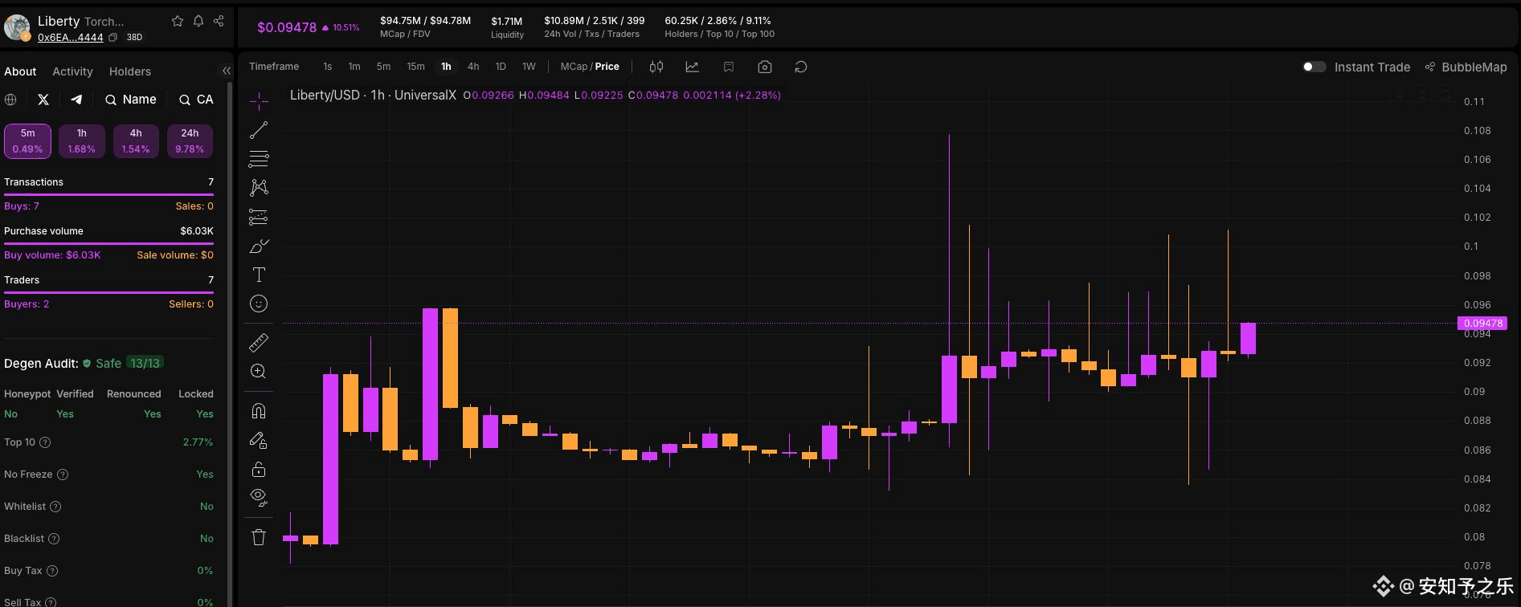1521x607 pixels.
Task: Select the 5m chart timeframe
Action: pos(383,67)
